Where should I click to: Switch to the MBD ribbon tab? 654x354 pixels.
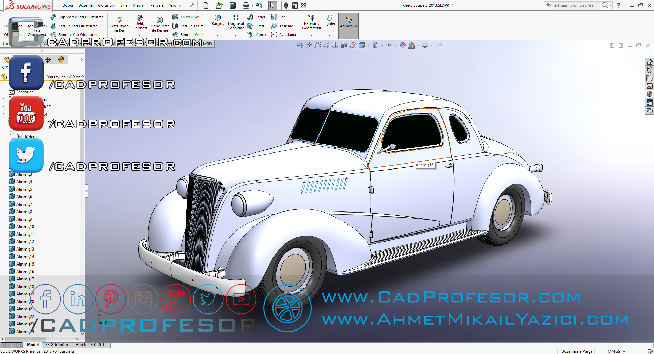click(x=207, y=44)
